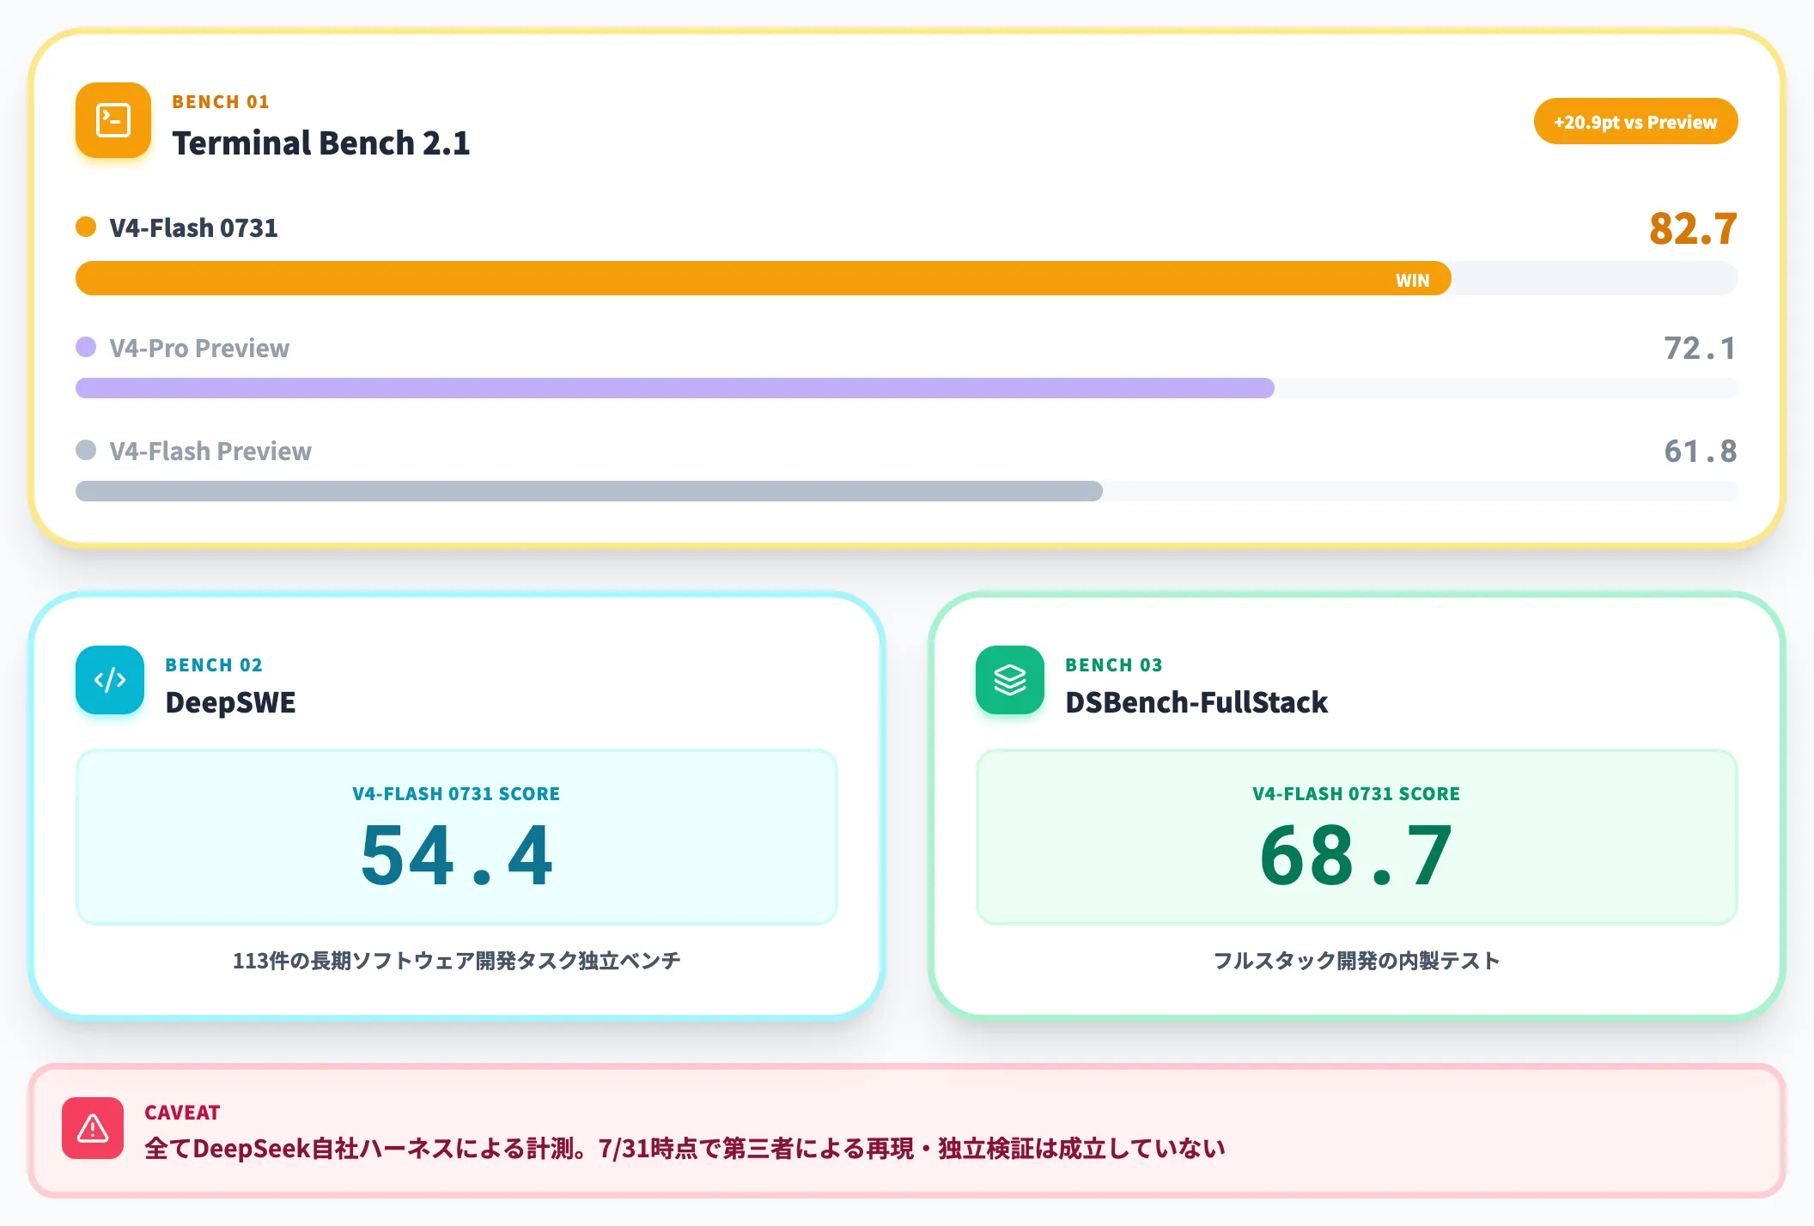Click the CAVEAT label
This screenshot has height=1226, width=1814.
coord(182,1112)
